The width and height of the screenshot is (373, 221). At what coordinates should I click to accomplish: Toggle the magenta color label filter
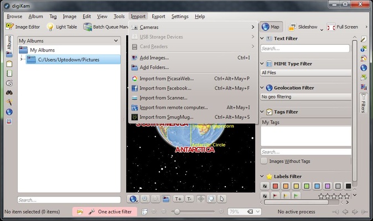[328, 186]
